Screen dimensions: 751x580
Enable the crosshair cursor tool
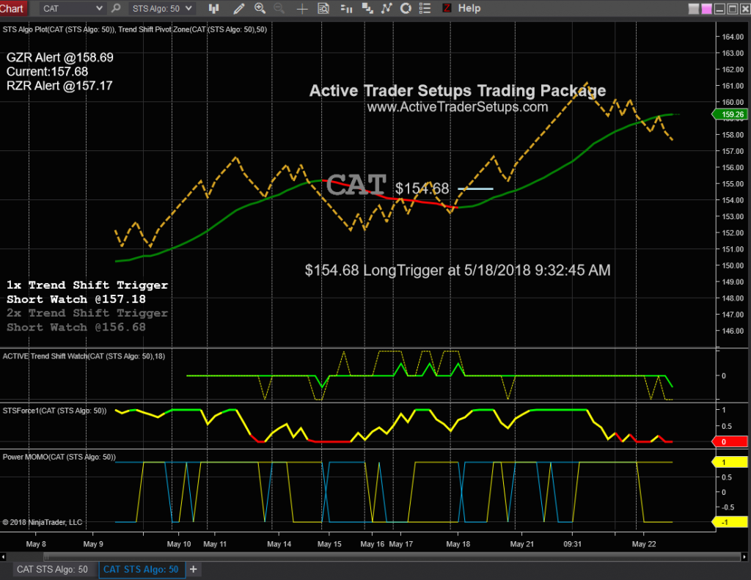click(x=301, y=8)
